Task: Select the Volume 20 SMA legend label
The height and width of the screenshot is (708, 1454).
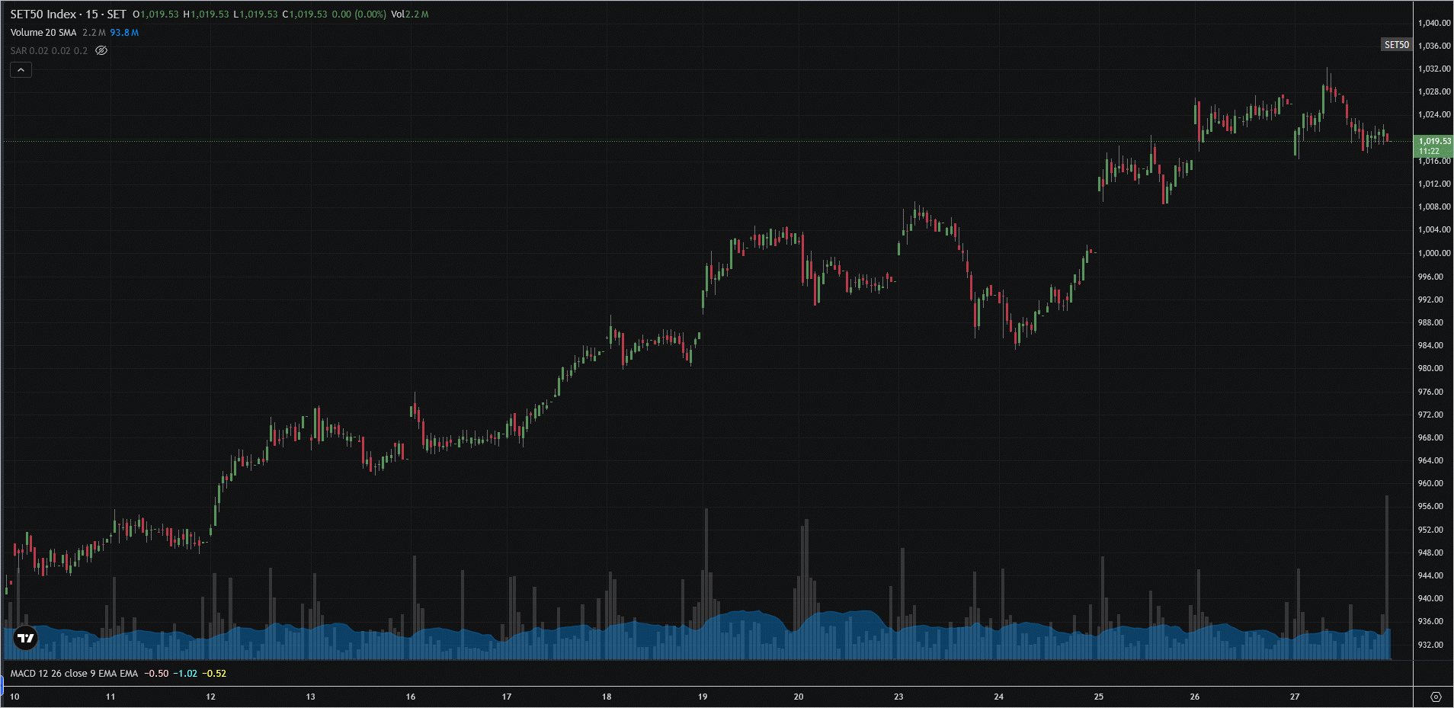Action: [x=43, y=33]
